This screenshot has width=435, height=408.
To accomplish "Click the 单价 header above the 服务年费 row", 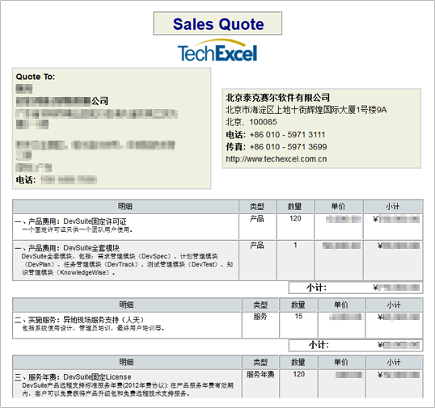I will (341, 362).
